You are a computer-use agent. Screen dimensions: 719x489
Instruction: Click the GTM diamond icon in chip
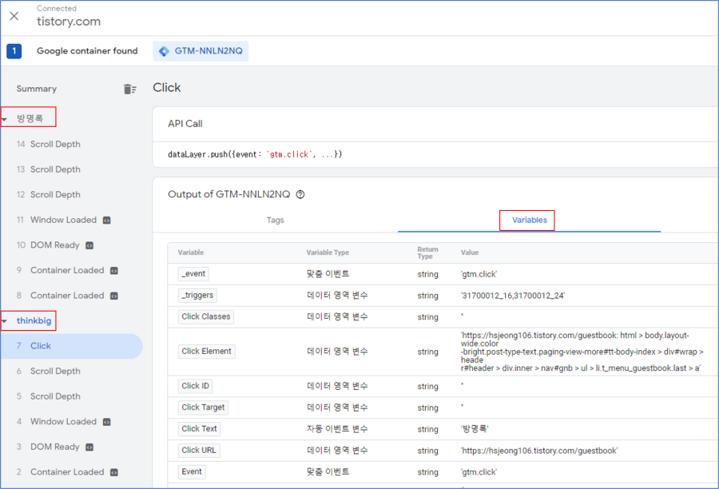pyautogui.click(x=164, y=51)
